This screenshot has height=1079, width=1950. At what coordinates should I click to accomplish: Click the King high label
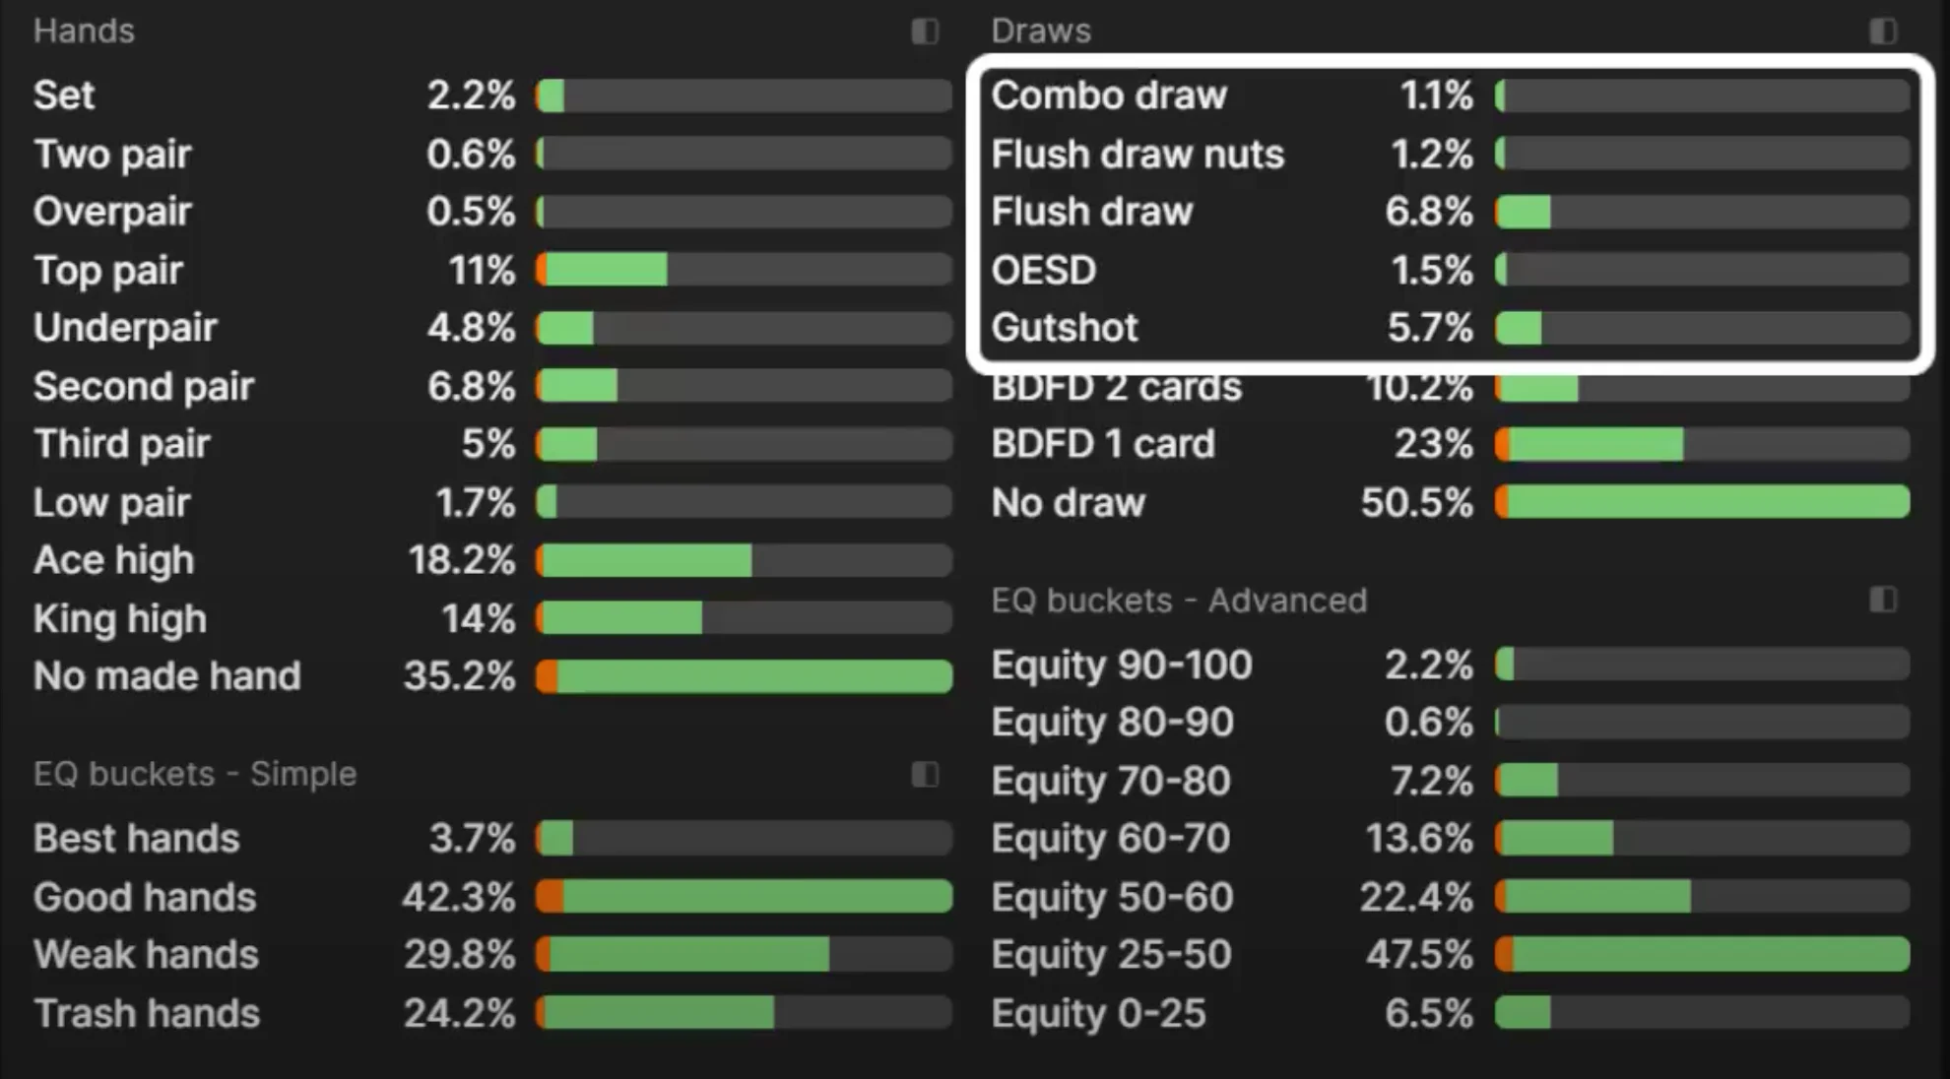120,619
